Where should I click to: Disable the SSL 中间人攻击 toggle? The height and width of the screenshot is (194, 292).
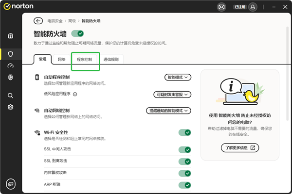[x=184, y=150]
